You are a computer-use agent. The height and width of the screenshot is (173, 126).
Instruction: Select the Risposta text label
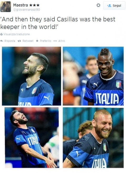click(x=10, y=41)
